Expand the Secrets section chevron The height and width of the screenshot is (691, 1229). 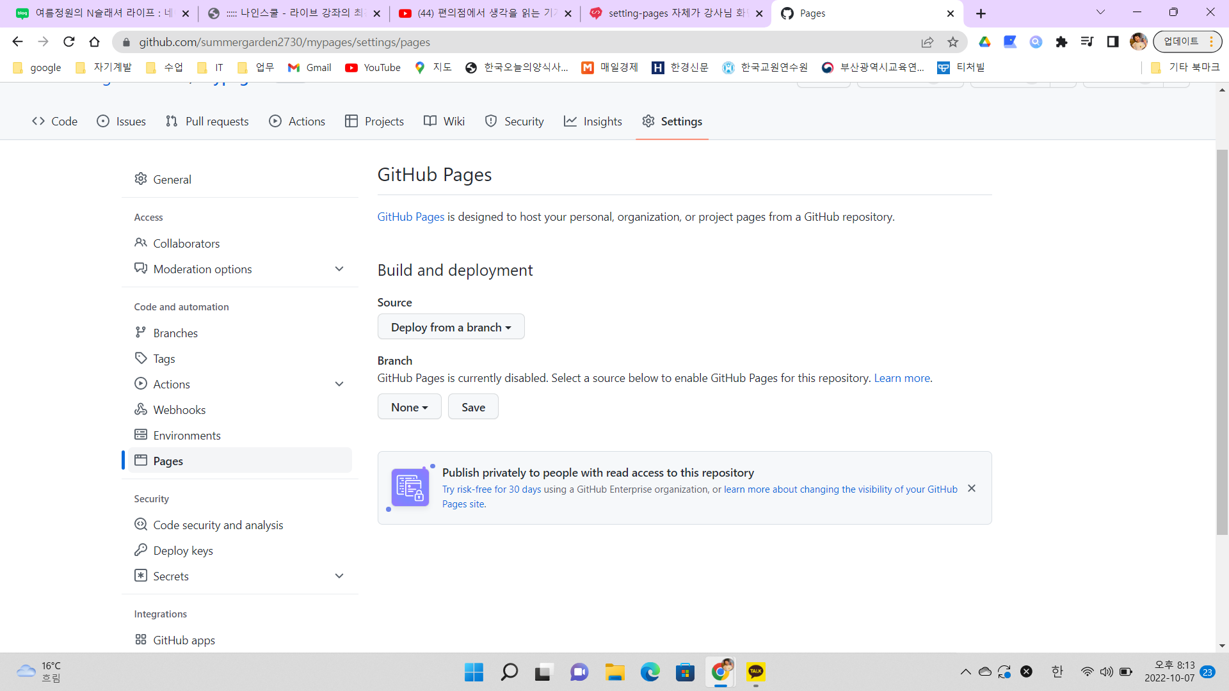click(339, 576)
